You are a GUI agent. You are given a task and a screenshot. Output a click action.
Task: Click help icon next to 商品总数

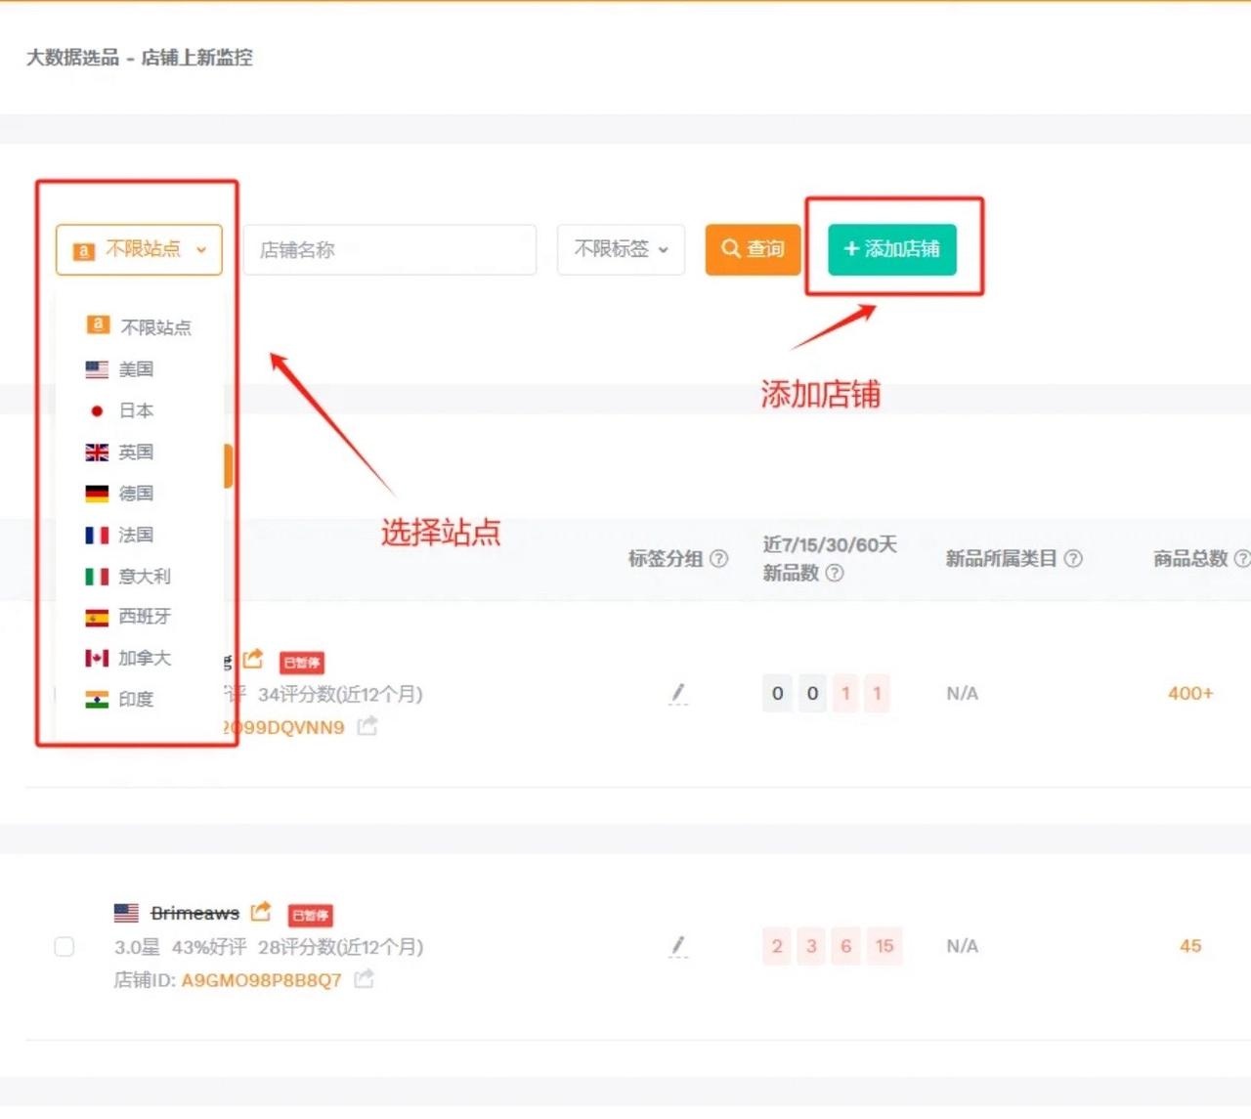(x=1242, y=558)
